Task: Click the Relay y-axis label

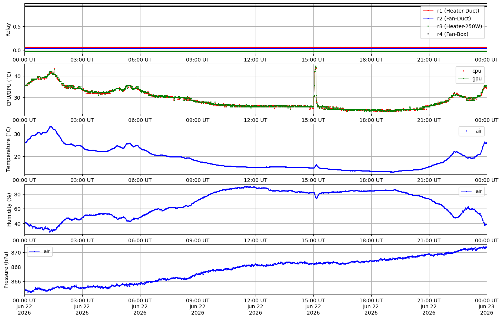Action: coord(8,29)
